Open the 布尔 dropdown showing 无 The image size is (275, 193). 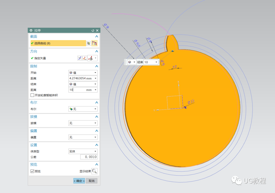(83, 109)
